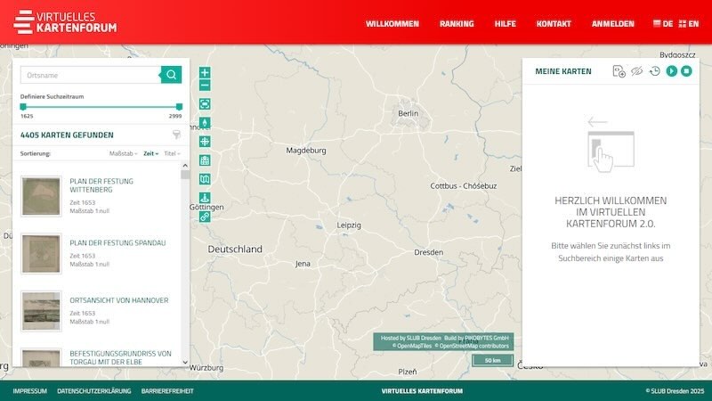This screenshot has height=401, width=712.
Task: Click the compass north-orientation map icon
Action: click(205, 123)
